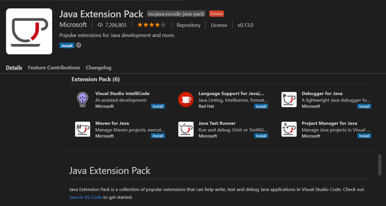This screenshot has height=206, width=386.
Task: Install the Java Extension Pack
Action: pos(67,46)
